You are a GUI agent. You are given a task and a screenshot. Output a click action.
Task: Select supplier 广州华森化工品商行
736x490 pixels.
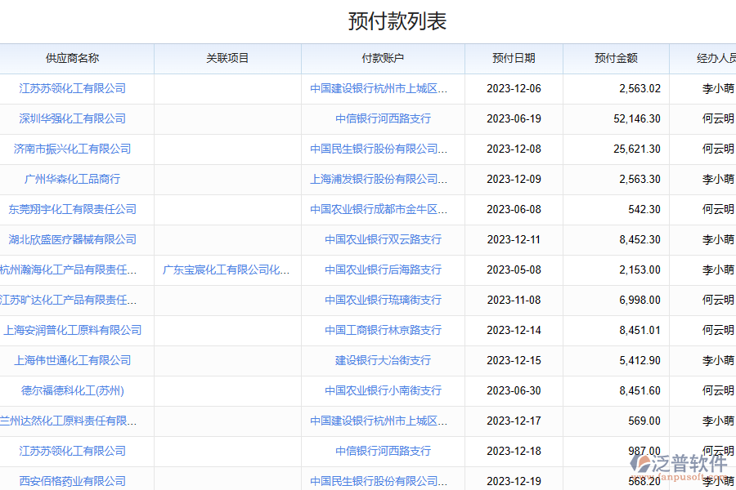[x=73, y=179]
